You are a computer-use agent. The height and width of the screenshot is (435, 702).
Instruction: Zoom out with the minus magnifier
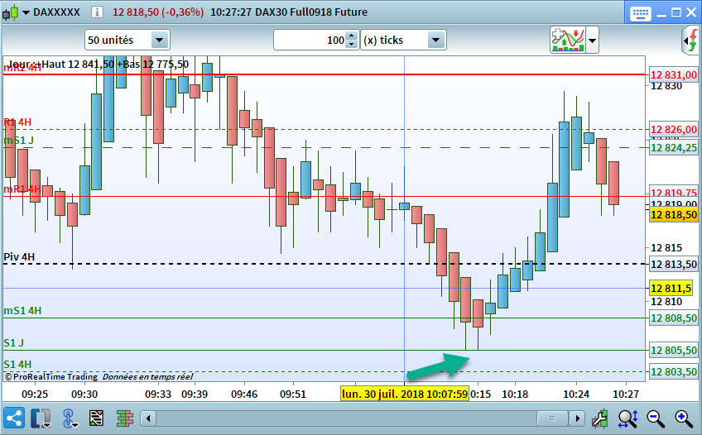point(656,418)
